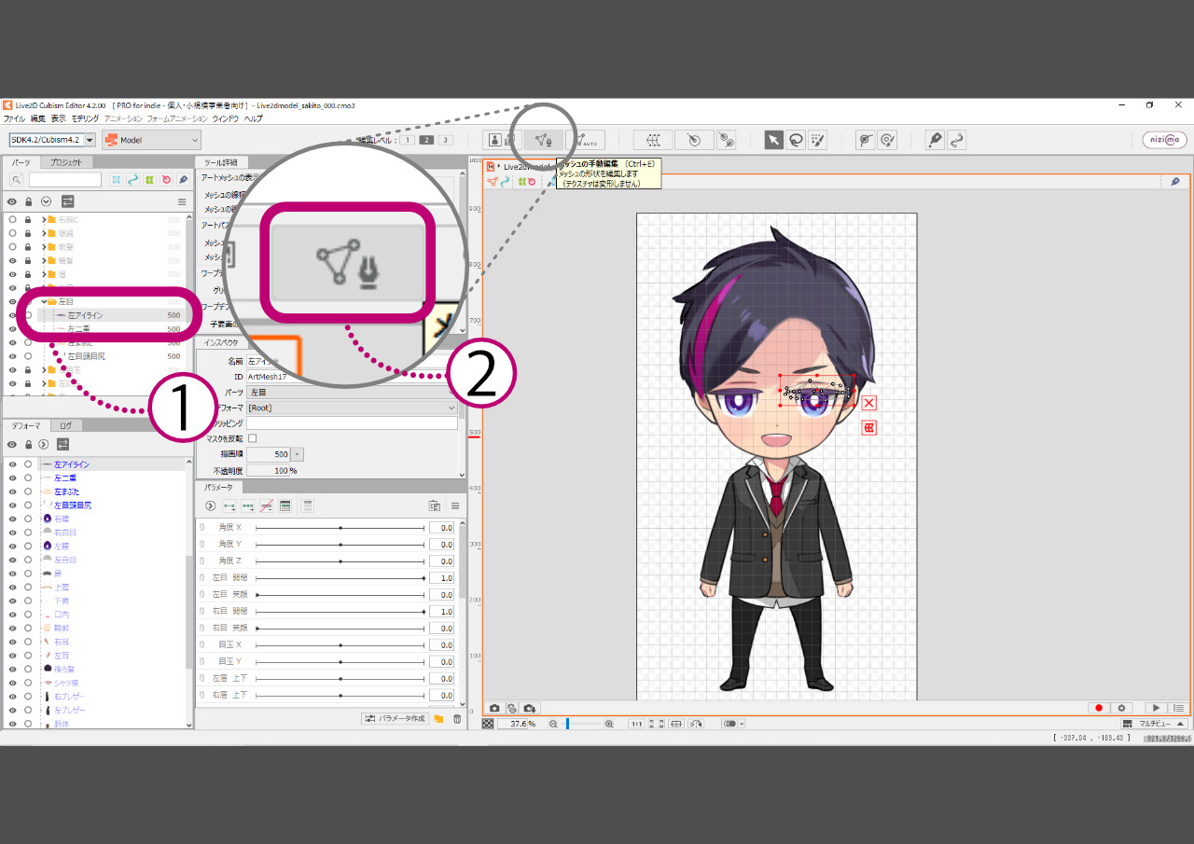Open the 表示 menu

pos(59,119)
